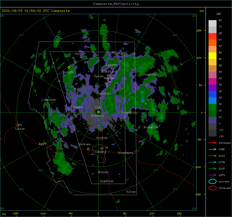Select the Strathmore town label
Image resolution: width=232 pixels, height=217 pixels.
click(x=125, y=153)
